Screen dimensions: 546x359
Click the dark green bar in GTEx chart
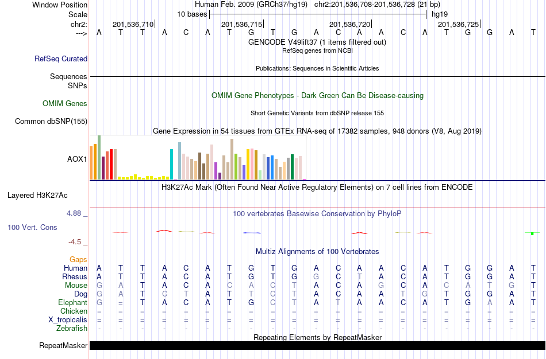point(293,167)
